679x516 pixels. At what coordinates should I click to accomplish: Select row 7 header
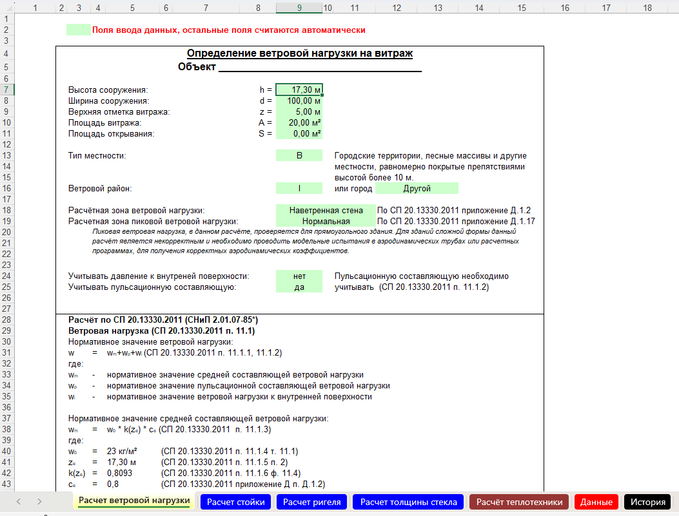tap(6, 90)
